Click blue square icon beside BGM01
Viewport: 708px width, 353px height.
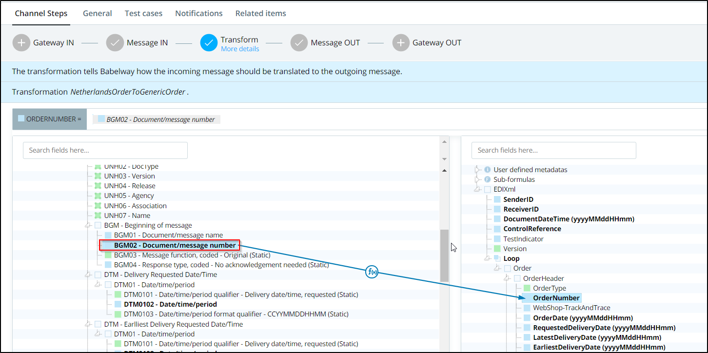108,235
